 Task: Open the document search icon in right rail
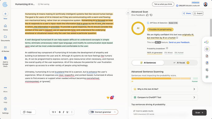click(x=207, y=56)
